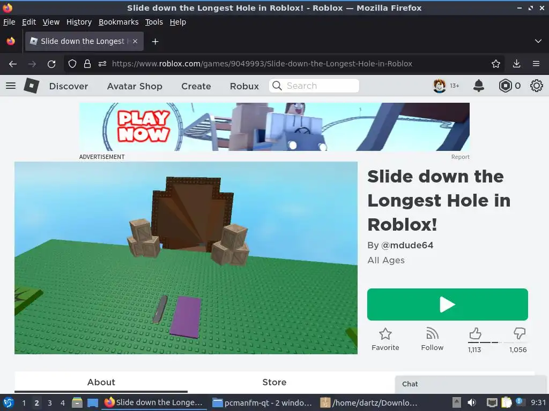The height and width of the screenshot is (411, 549).
Task: Open the Edit menu
Action: [x=29, y=22]
